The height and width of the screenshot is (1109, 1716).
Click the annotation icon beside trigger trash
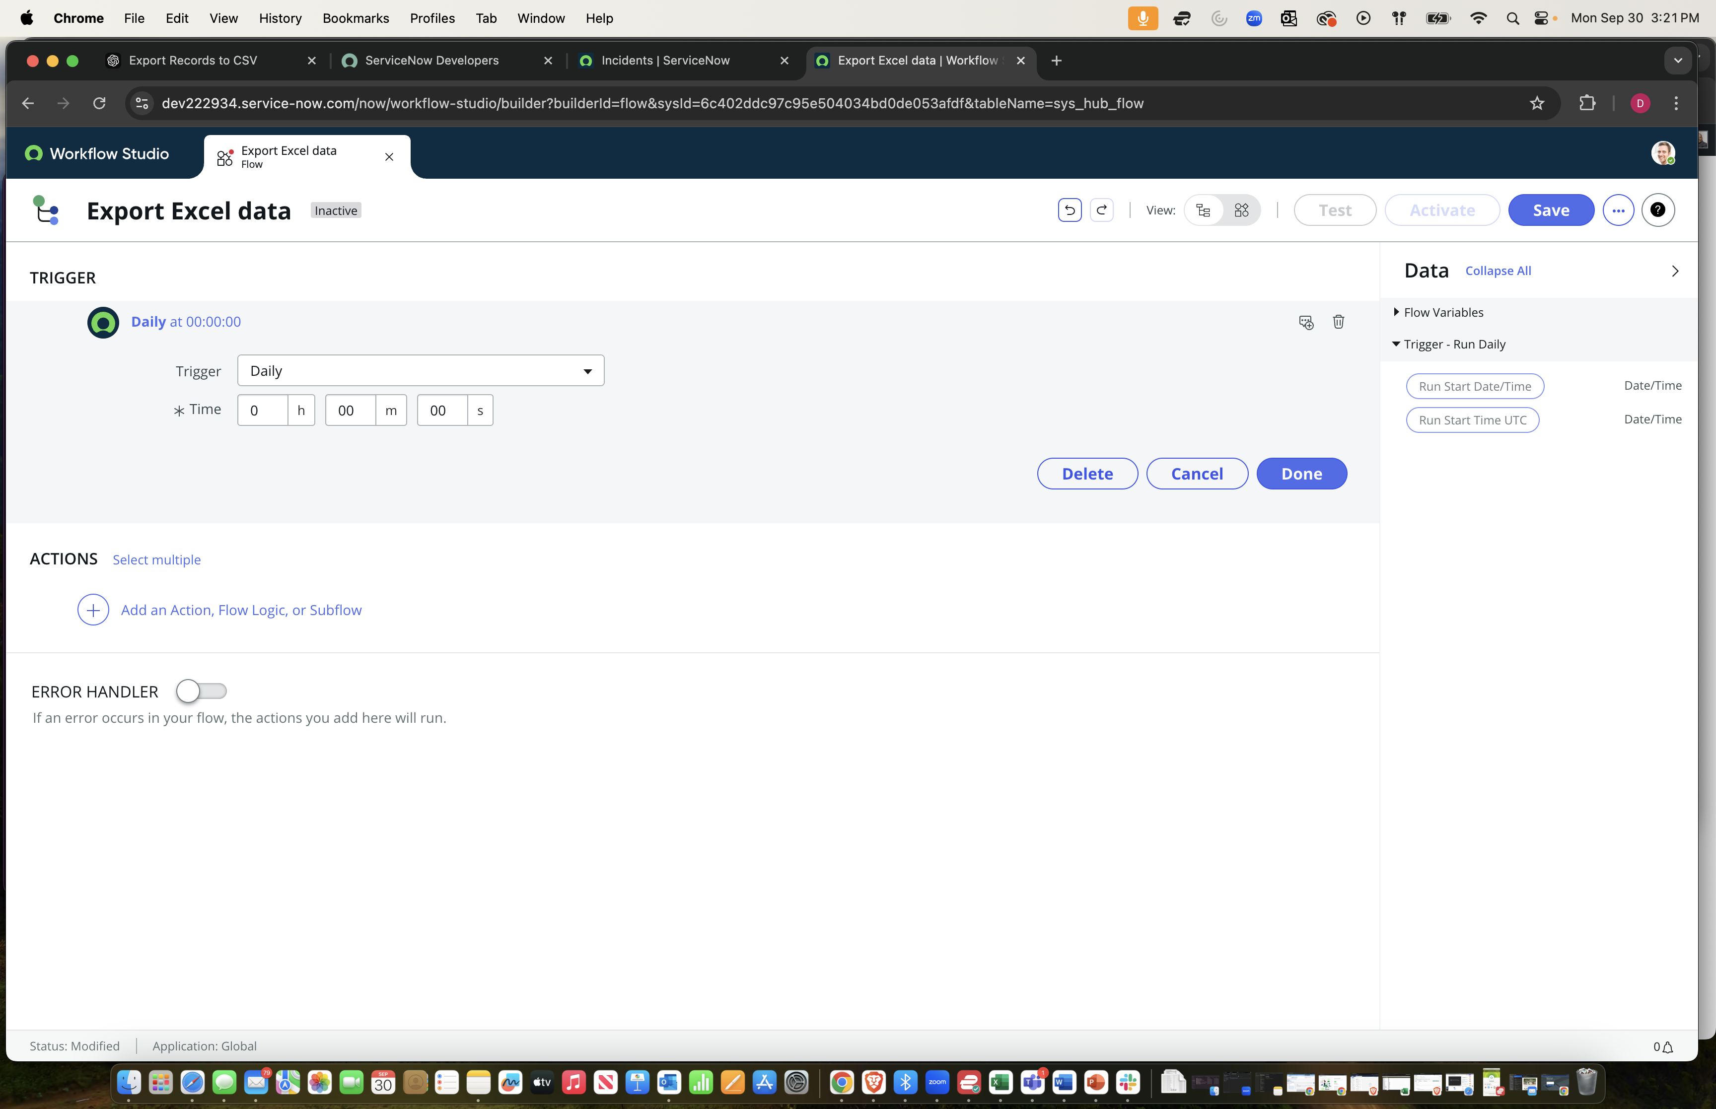pos(1305,322)
